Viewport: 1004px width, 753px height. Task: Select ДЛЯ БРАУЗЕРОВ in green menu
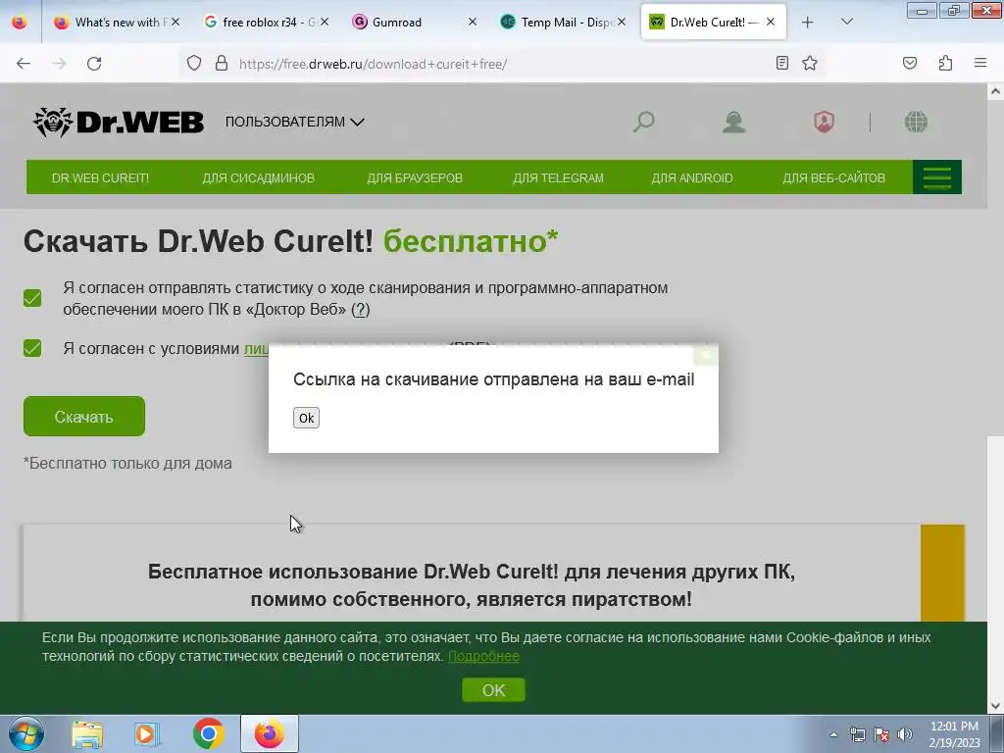click(415, 178)
